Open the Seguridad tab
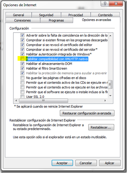The height and width of the screenshot is (173, 127). click(x=46, y=15)
